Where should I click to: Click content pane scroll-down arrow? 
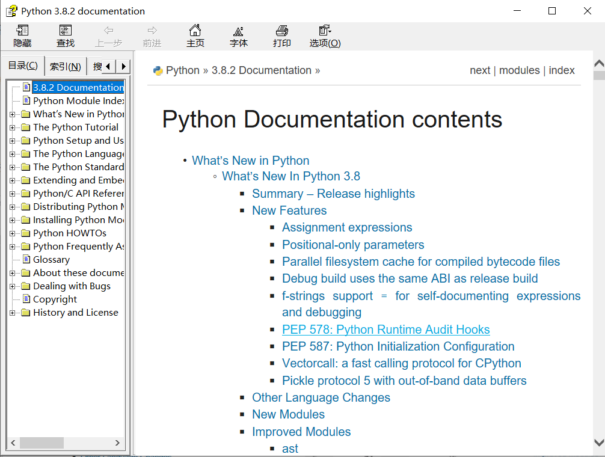[x=599, y=443]
